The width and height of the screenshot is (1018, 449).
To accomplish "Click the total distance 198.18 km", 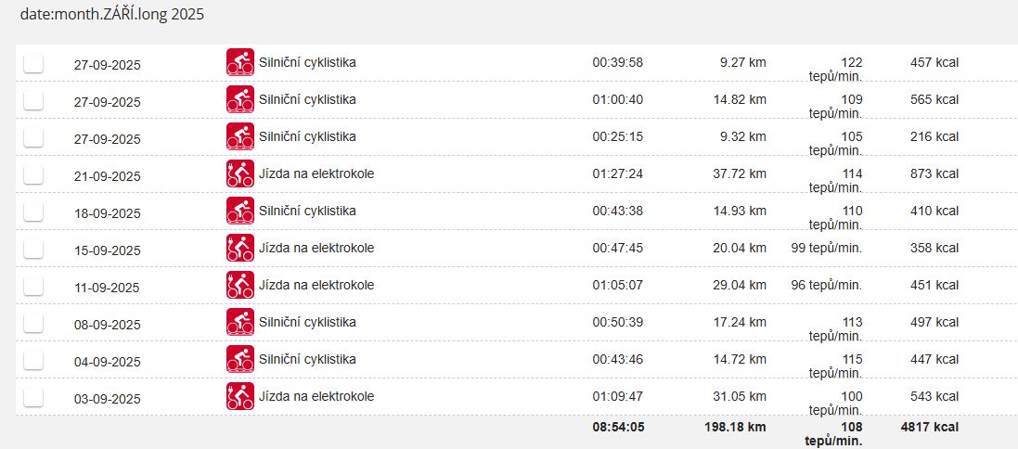I will (735, 428).
